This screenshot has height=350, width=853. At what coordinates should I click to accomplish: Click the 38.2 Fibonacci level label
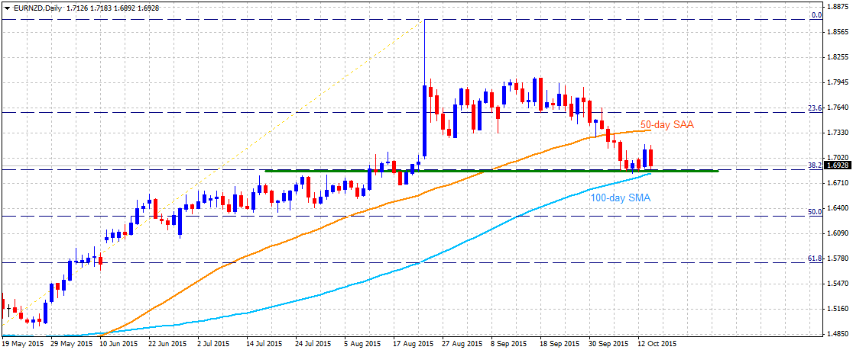(x=814, y=165)
